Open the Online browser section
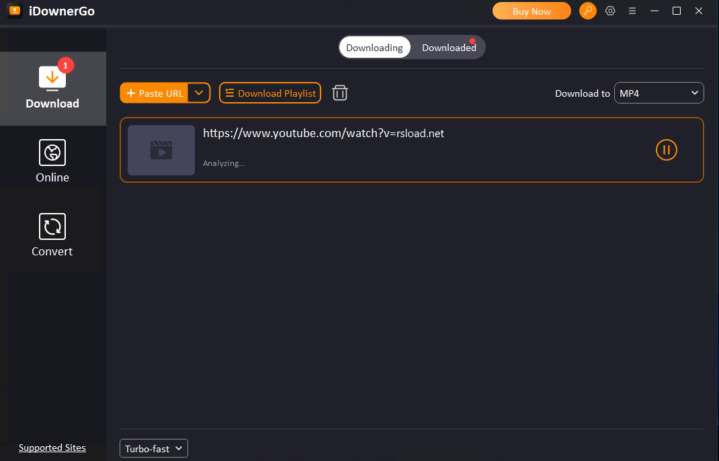 click(52, 162)
